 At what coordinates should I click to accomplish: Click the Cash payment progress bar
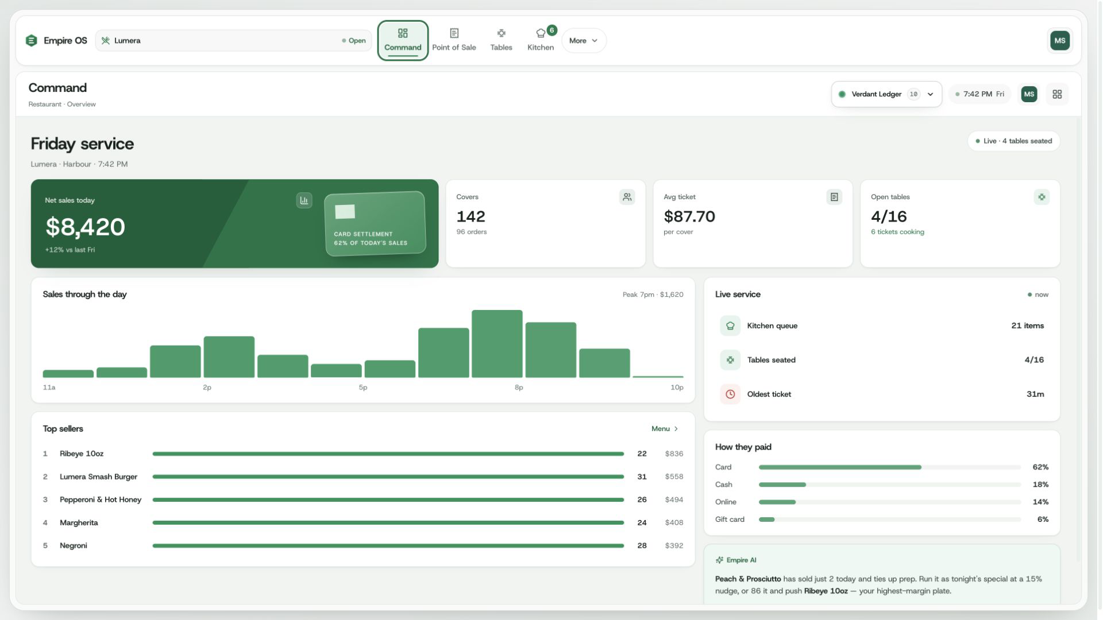(x=889, y=485)
